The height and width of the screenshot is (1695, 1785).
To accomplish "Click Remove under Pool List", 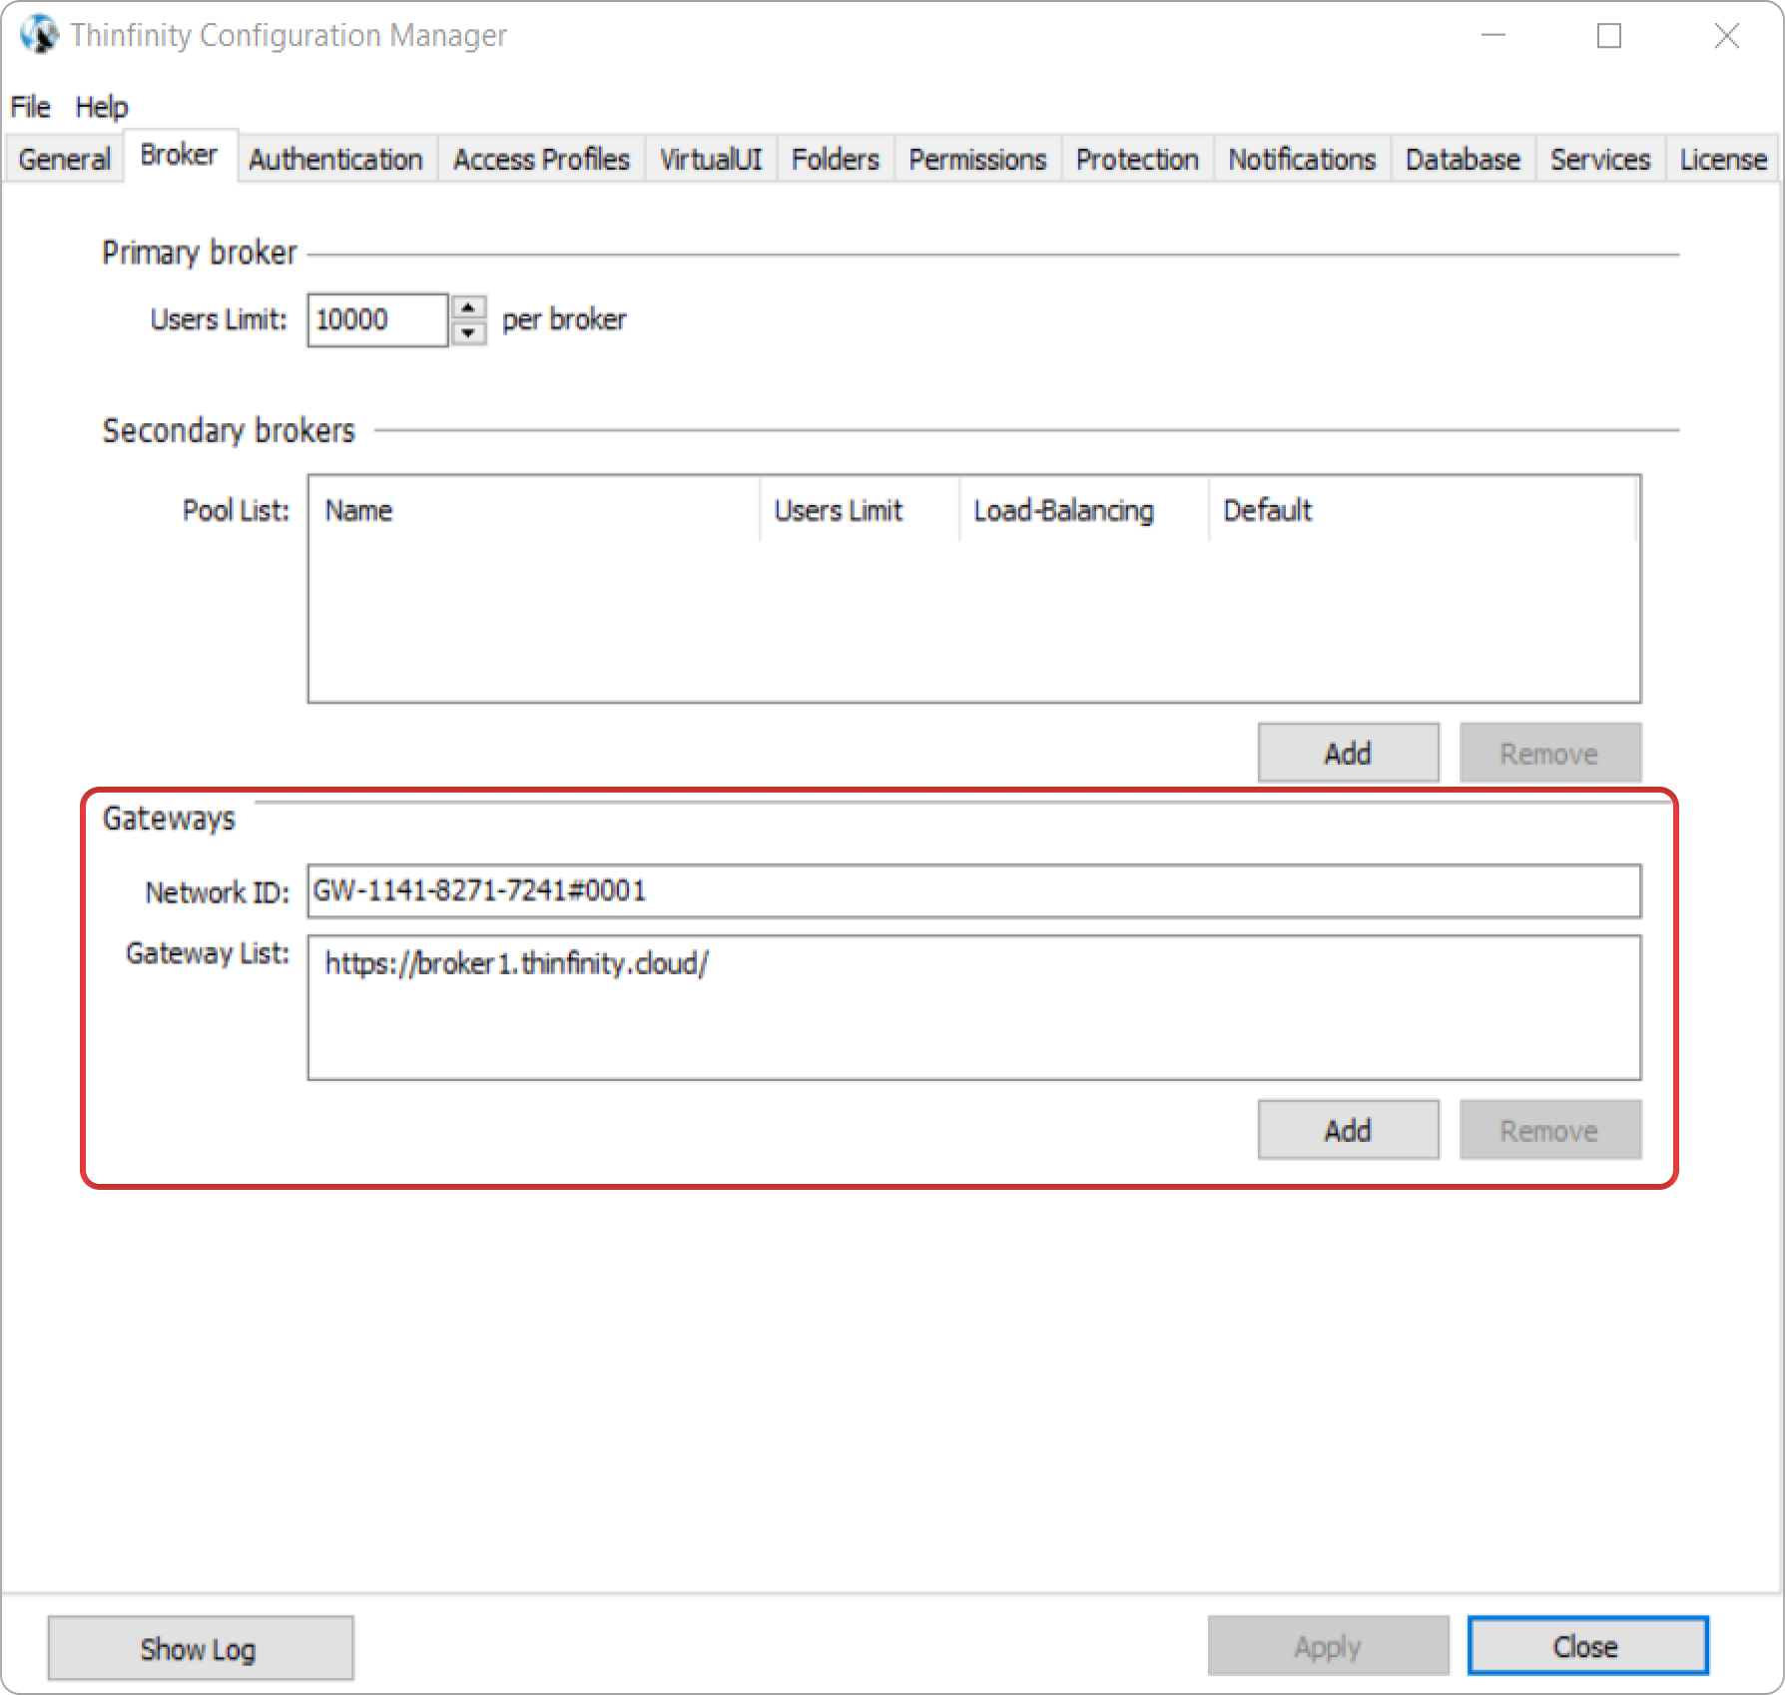I will click(1549, 753).
